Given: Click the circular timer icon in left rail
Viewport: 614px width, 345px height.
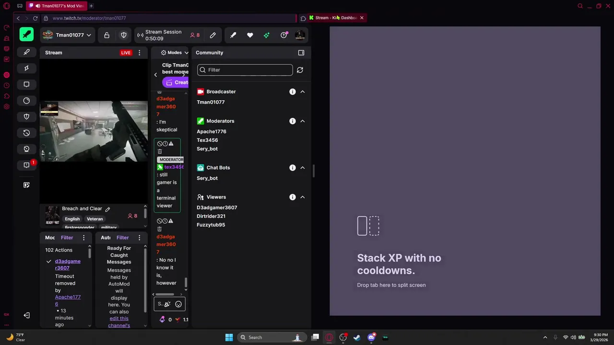Looking at the screenshot, I should point(26,101).
